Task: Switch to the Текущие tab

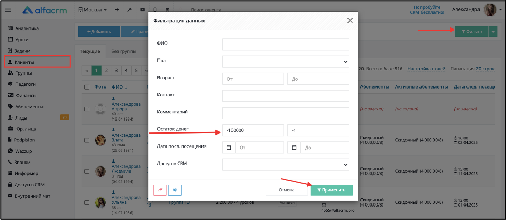Action: (x=90, y=51)
